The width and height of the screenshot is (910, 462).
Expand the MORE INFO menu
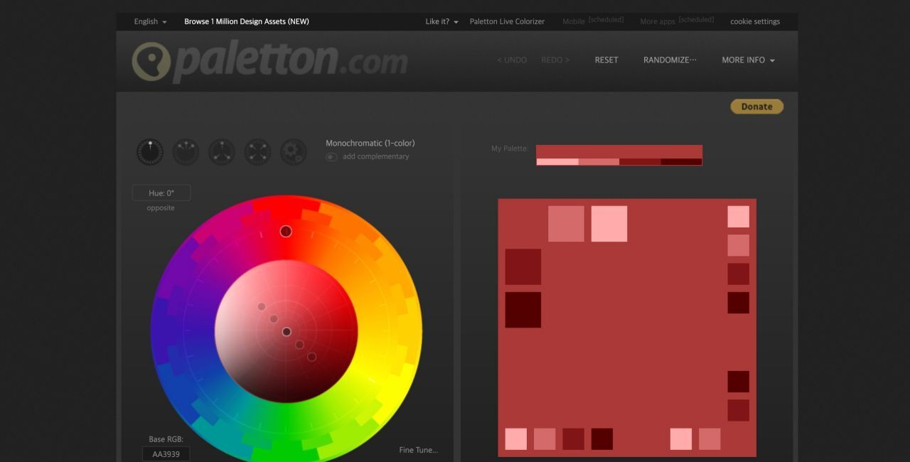coord(748,60)
